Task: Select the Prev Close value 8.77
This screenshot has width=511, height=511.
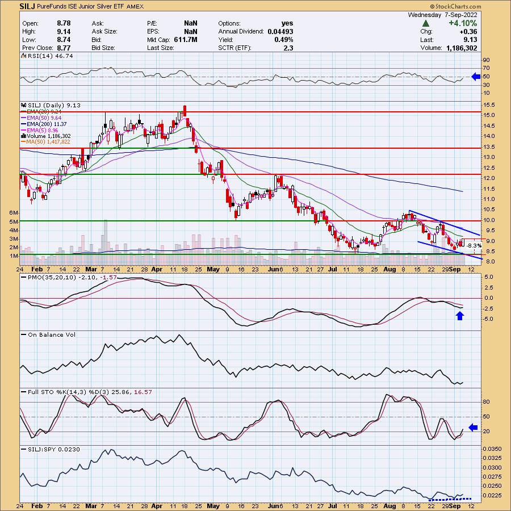Action: pos(64,48)
